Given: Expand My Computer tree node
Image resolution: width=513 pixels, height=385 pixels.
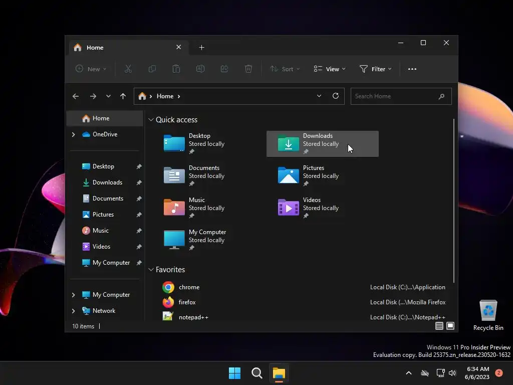Looking at the screenshot, I should [x=73, y=295].
